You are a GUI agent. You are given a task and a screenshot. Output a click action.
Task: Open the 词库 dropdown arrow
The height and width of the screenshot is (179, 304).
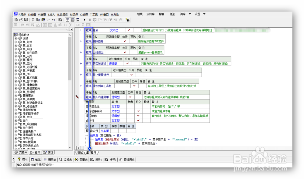190,14
